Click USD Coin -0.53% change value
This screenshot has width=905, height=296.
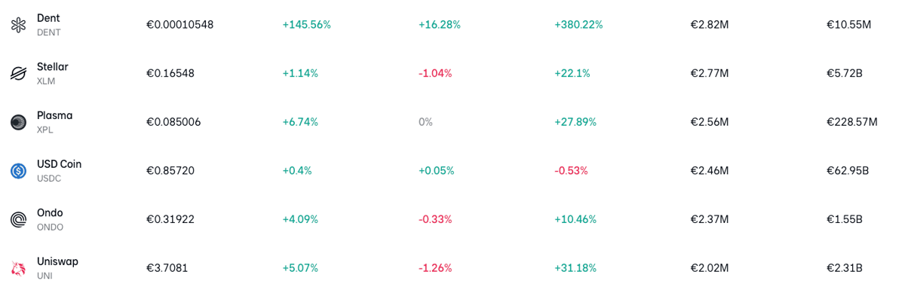tap(571, 171)
